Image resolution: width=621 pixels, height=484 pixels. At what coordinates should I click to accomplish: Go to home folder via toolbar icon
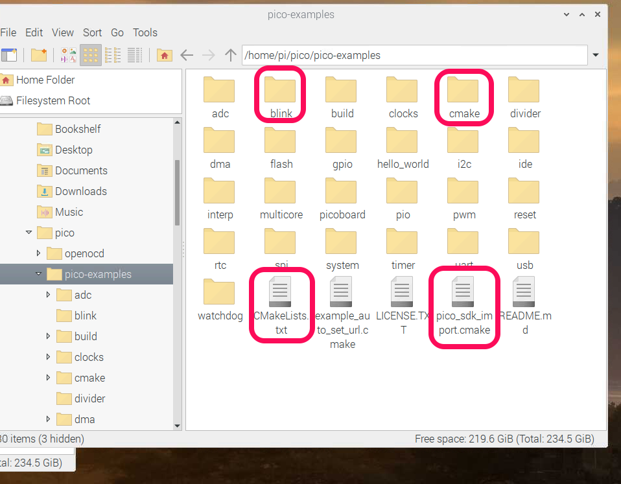(165, 55)
